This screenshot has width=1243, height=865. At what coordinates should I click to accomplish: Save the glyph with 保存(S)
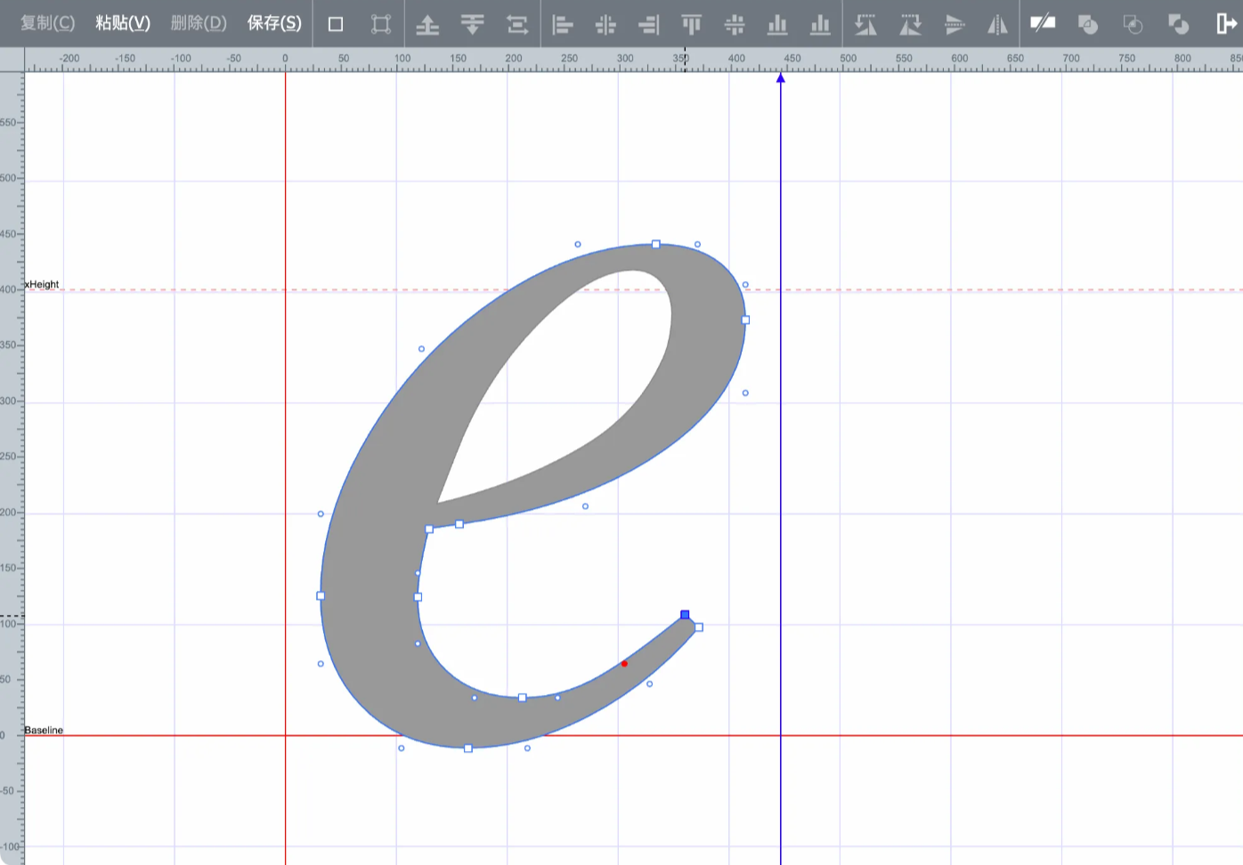pyautogui.click(x=274, y=23)
